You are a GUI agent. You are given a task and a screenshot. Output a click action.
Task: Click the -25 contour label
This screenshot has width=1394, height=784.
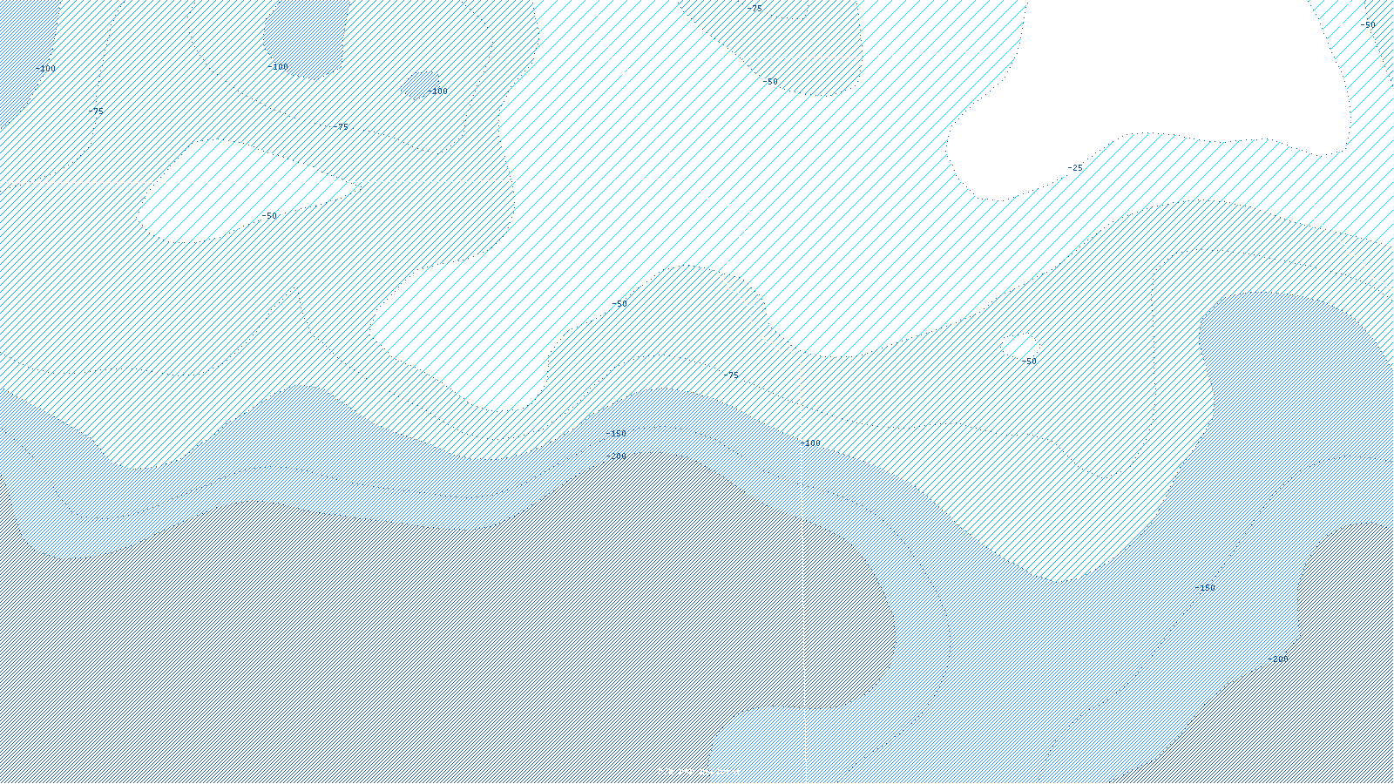tap(1075, 168)
